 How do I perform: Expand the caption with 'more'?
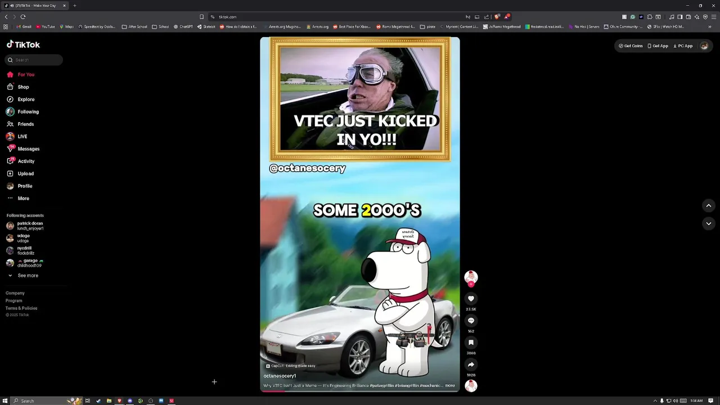click(x=450, y=386)
